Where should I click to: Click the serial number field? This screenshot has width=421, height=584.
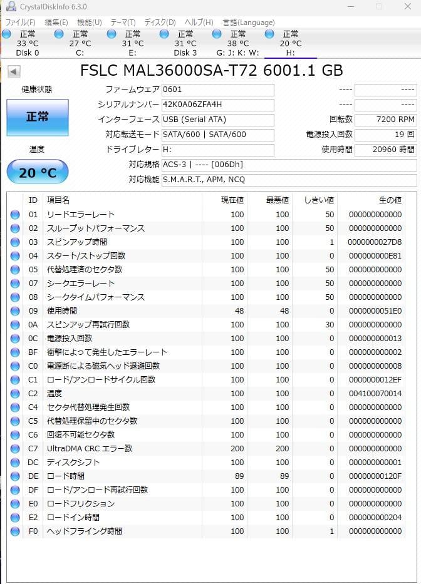pos(217,105)
